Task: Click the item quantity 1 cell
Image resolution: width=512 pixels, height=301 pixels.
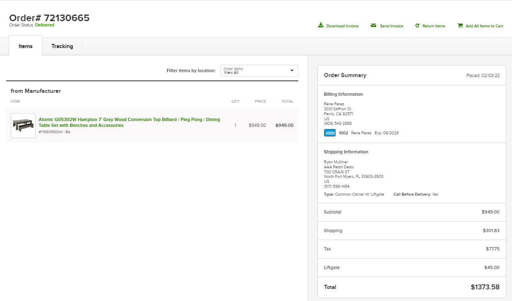Action: (235, 125)
